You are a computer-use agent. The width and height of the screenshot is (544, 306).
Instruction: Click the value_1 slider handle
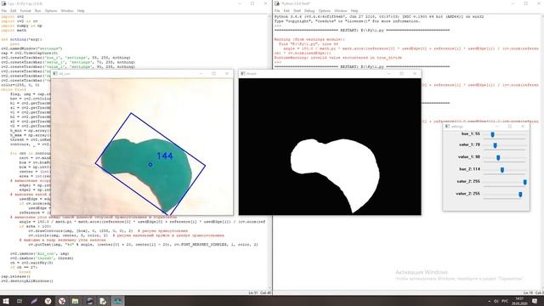(x=498, y=158)
